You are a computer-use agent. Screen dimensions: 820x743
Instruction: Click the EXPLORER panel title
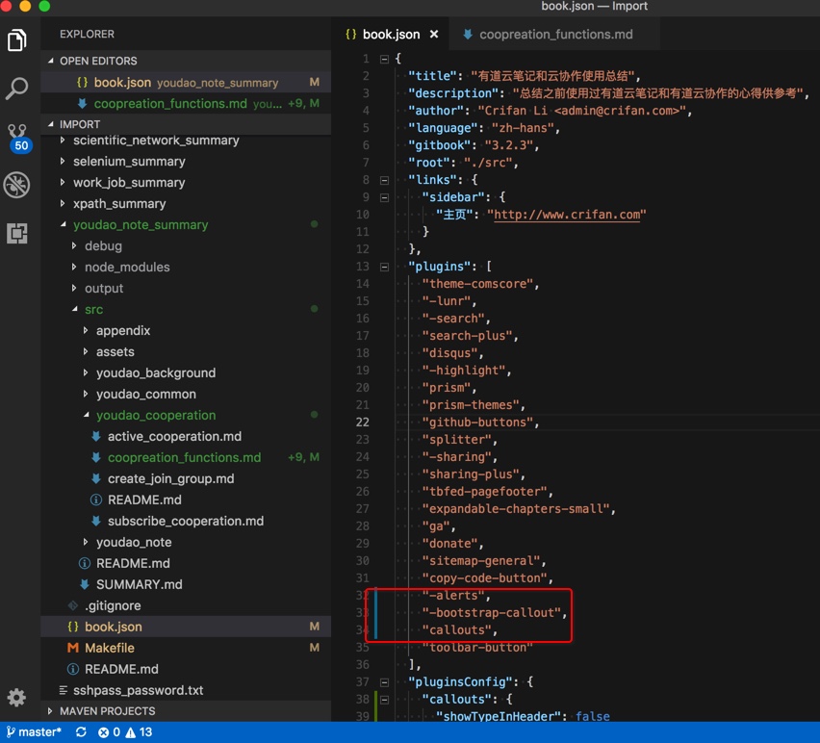[x=87, y=34]
